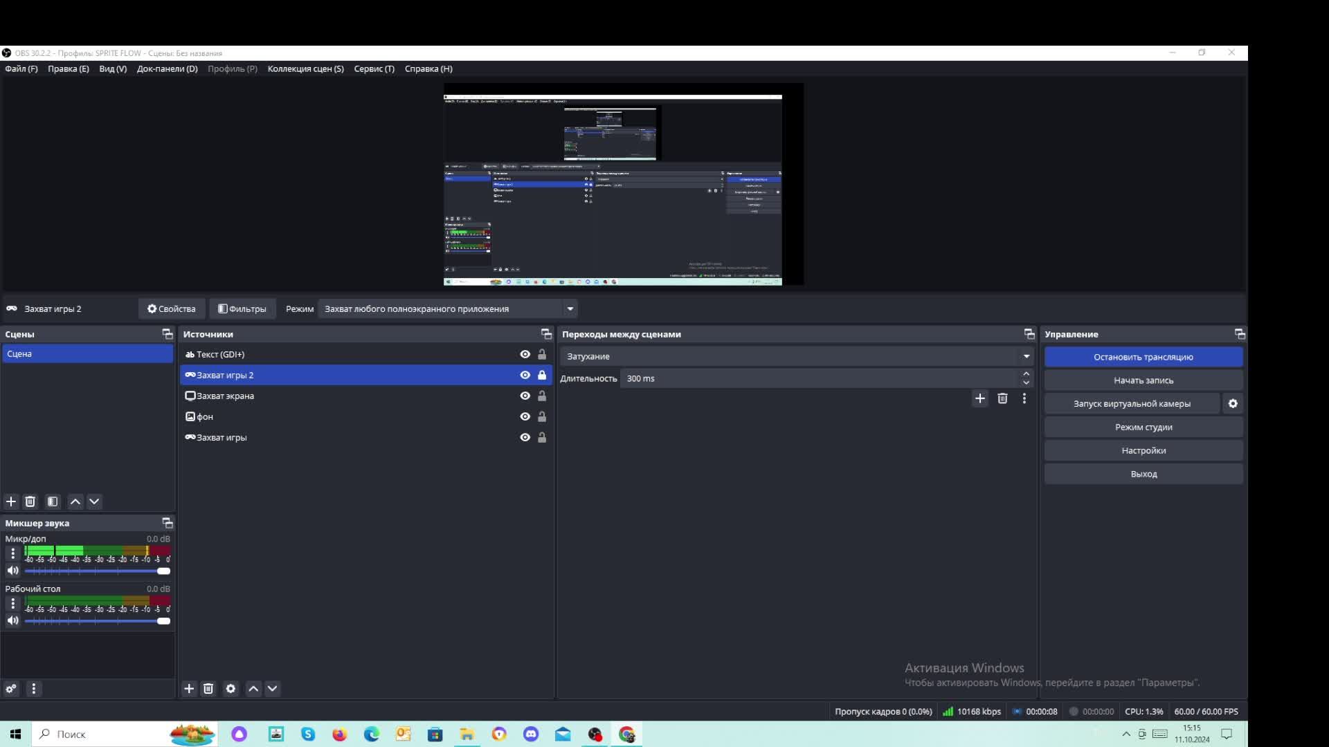Unlock the Захват игры 2 source
The image size is (1329, 747).
click(x=542, y=375)
